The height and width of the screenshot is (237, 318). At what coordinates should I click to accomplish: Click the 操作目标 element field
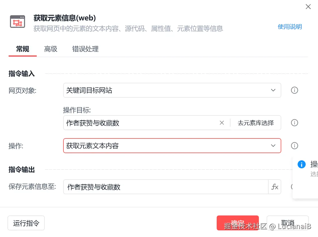point(141,123)
